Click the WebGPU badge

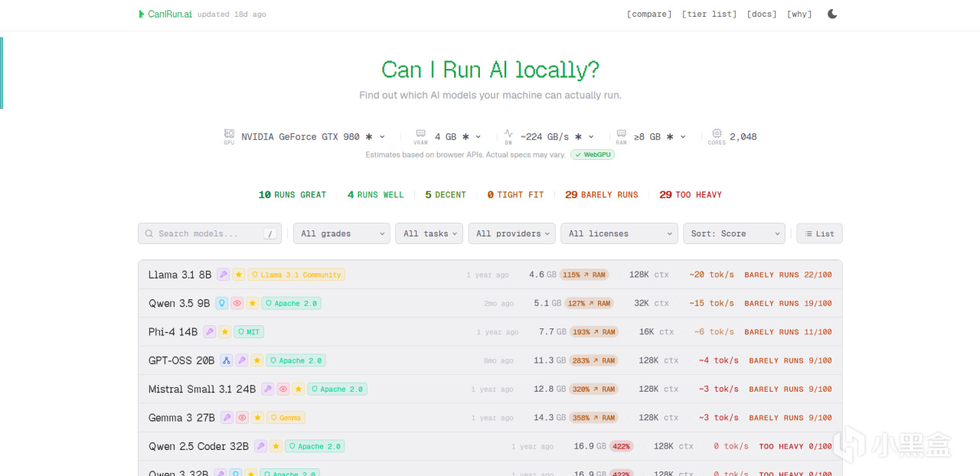593,155
